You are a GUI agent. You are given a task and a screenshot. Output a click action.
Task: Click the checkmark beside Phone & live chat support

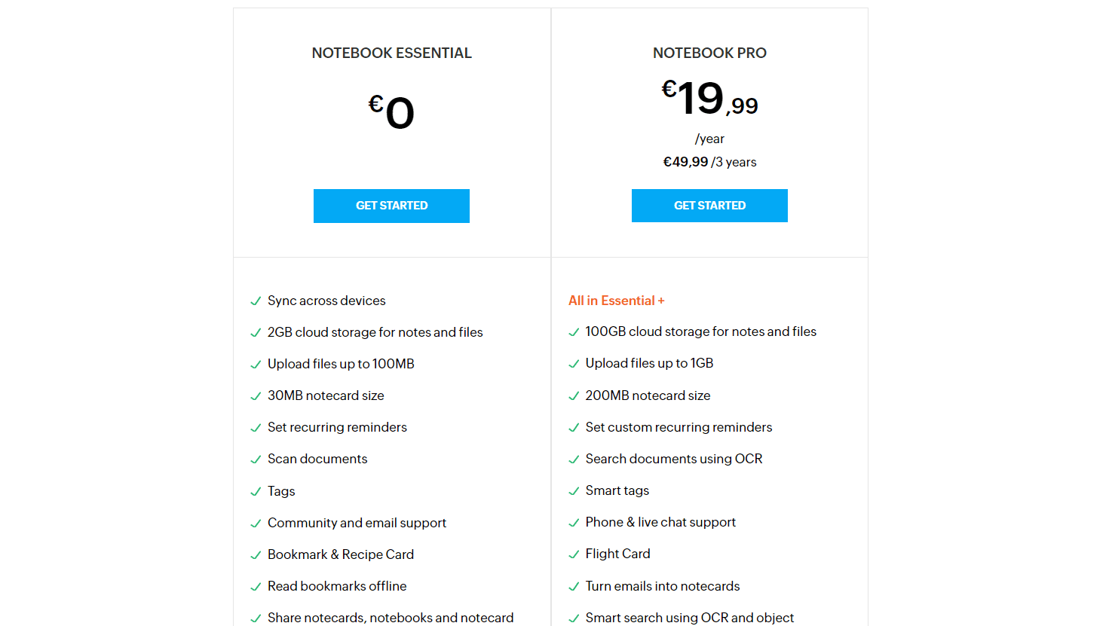tap(573, 522)
